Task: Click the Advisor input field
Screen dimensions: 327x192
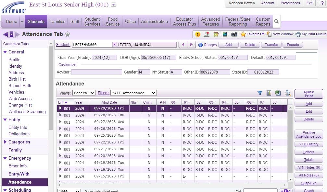Action: pyautogui.click(x=96, y=72)
